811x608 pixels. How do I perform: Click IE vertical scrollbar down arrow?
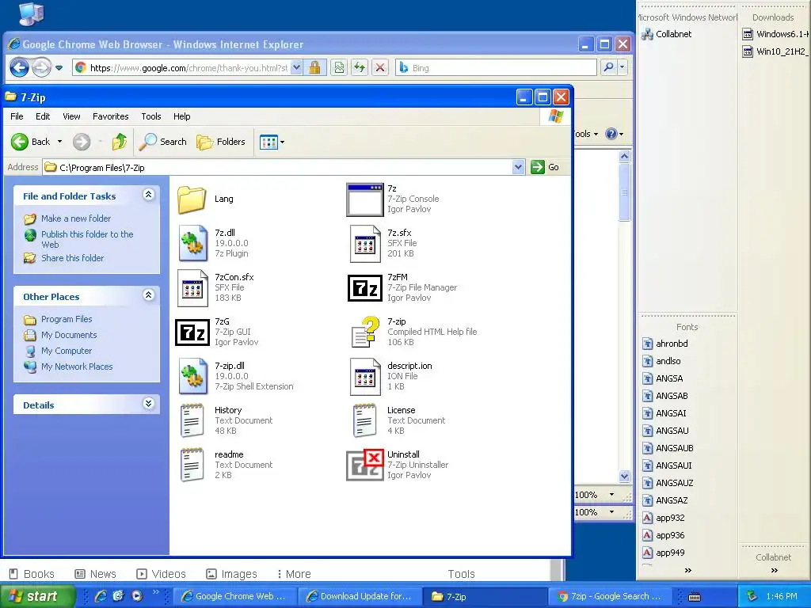[x=624, y=476]
